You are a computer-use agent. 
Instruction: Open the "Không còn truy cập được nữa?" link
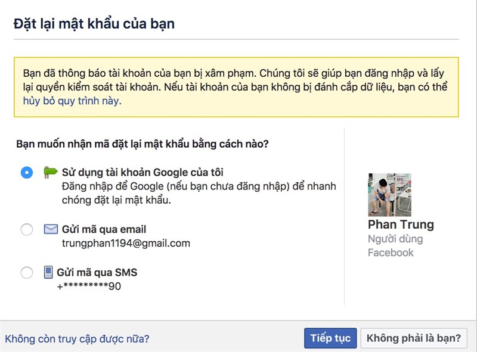[x=77, y=339]
